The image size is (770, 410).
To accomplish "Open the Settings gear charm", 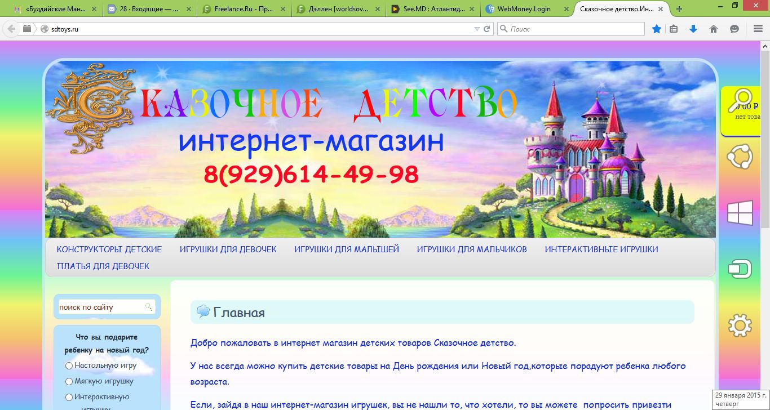I will point(740,326).
